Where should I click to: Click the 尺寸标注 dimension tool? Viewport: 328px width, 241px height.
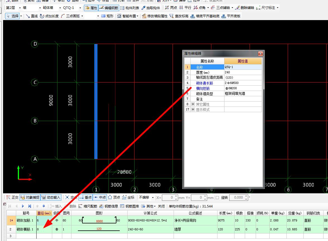[266, 8]
